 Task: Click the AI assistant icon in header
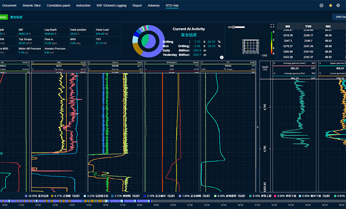[x=321, y=5]
